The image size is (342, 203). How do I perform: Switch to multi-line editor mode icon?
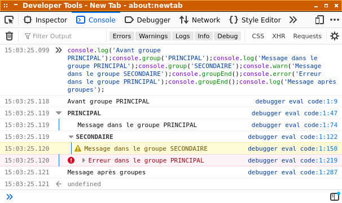click(335, 197)
